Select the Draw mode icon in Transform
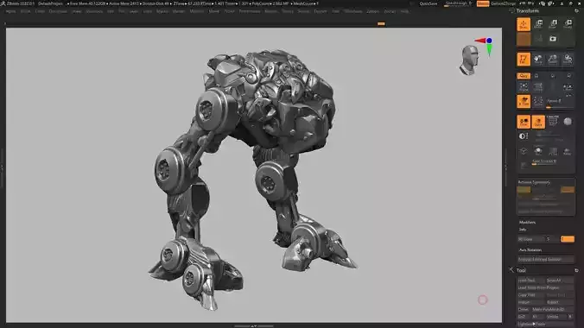 coord(524,24)
